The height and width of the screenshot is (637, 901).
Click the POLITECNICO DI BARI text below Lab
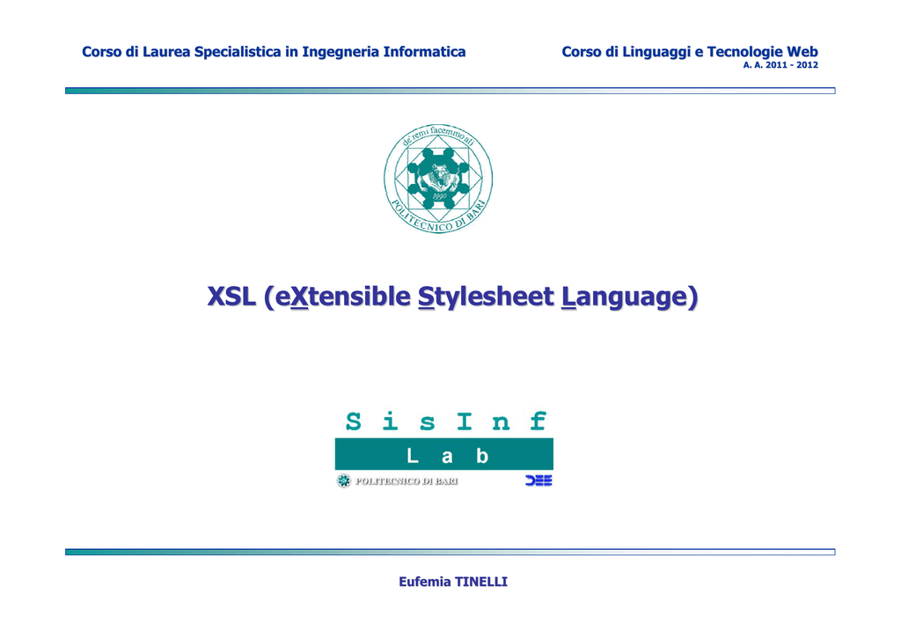407,480
